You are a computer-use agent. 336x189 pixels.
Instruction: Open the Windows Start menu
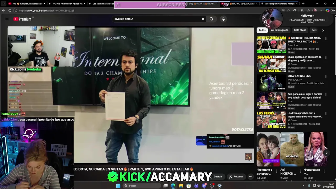(x=118, y=186)
